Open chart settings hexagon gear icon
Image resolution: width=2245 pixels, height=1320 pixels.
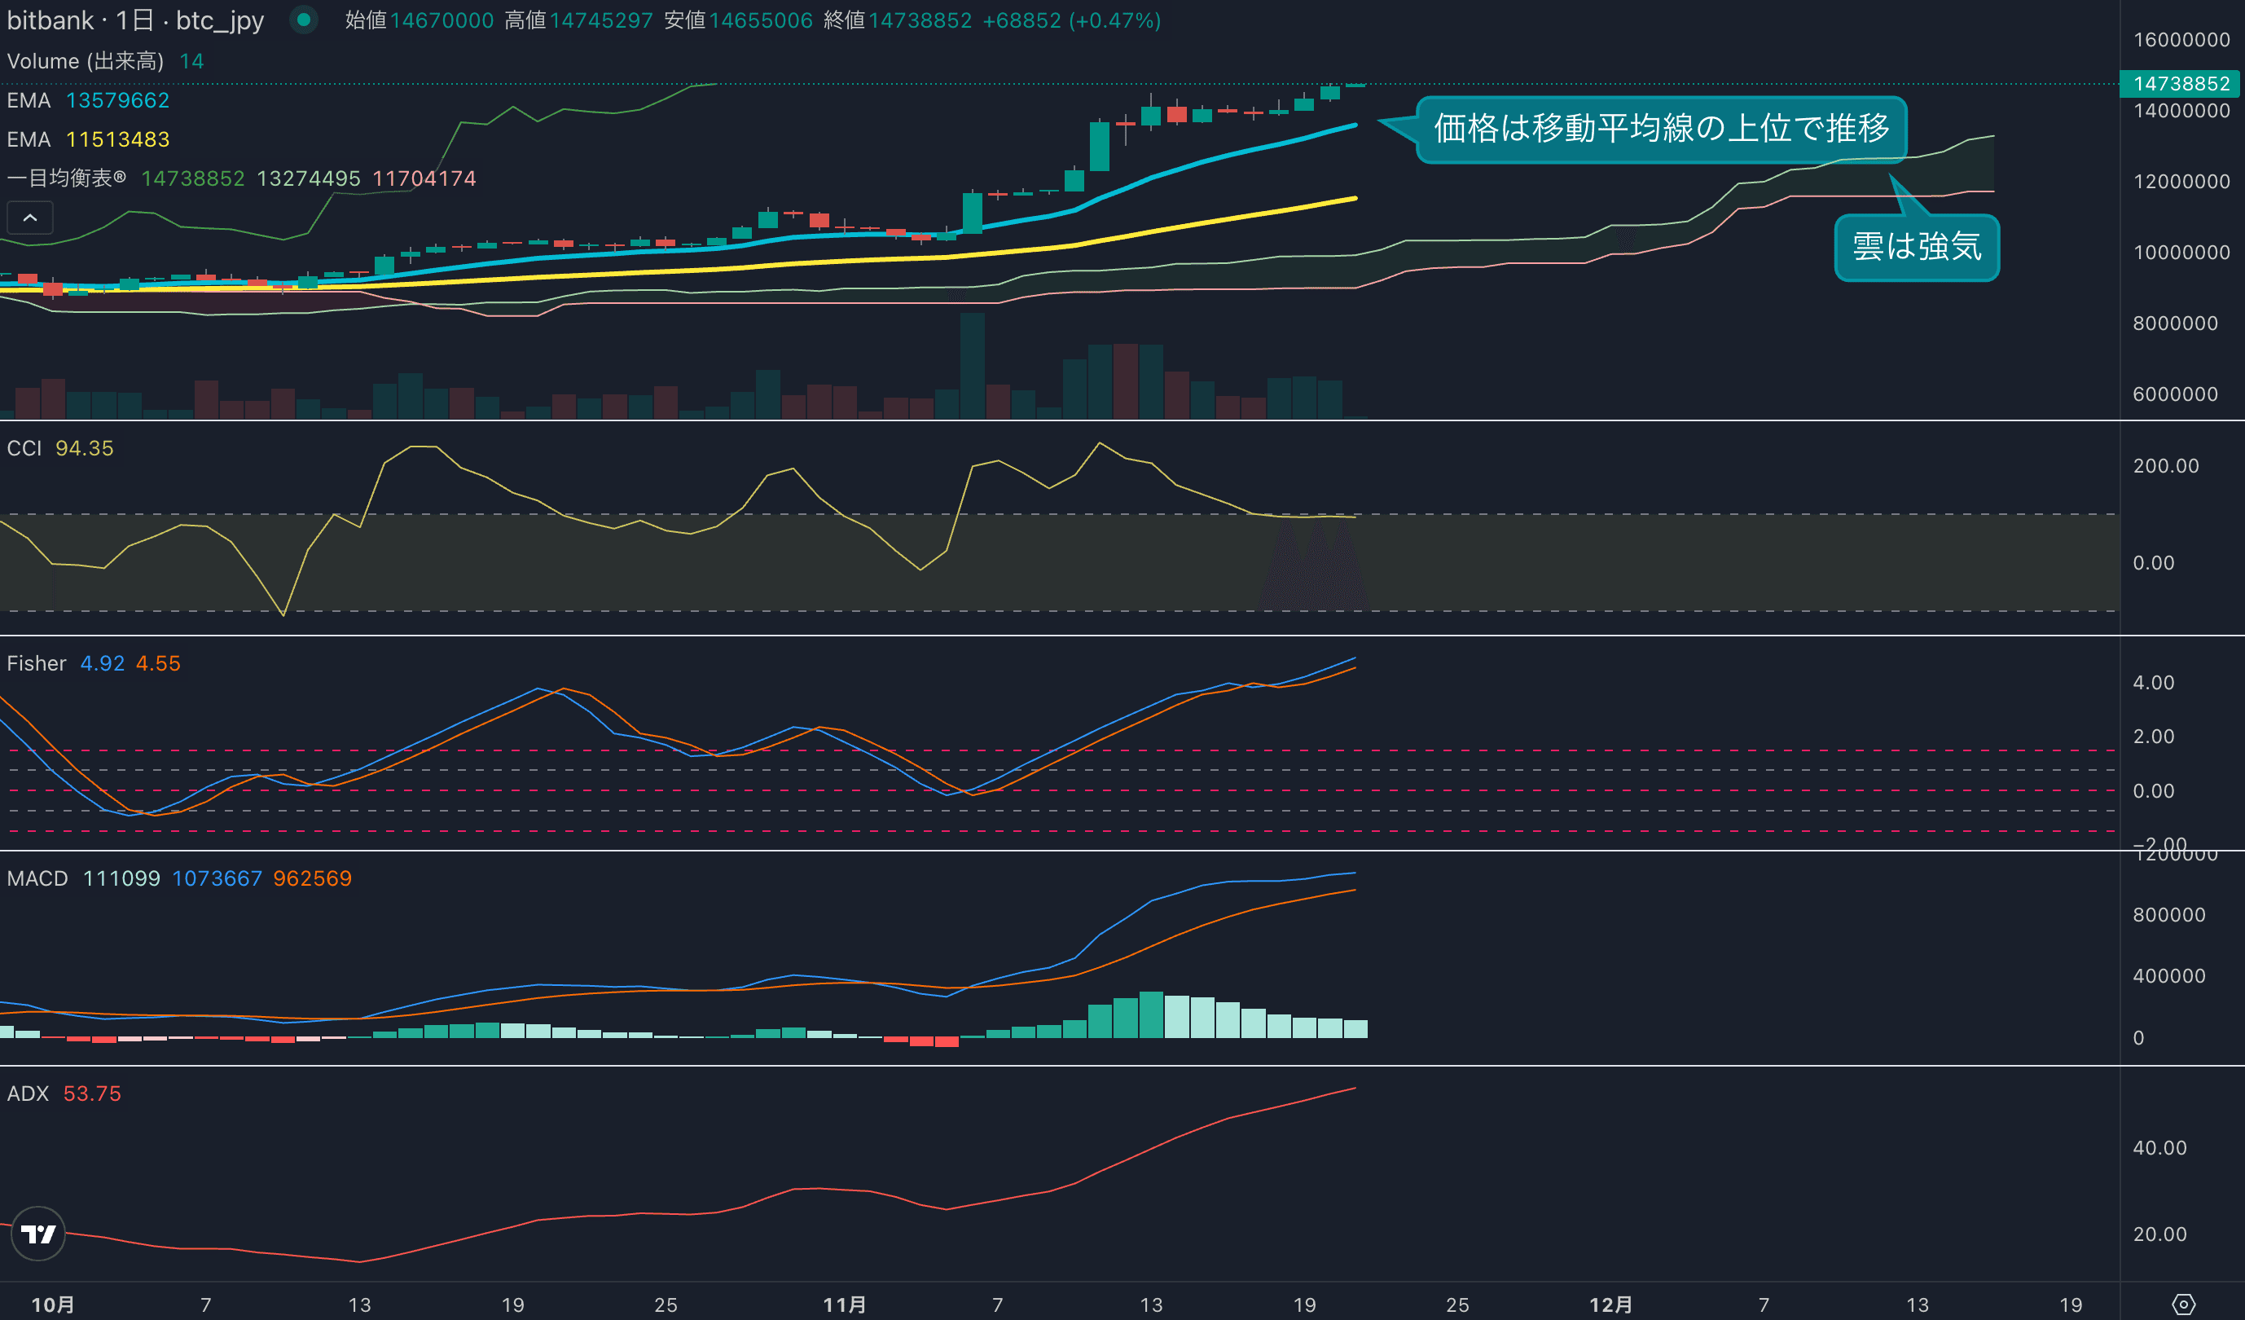coord(2184,1304)
